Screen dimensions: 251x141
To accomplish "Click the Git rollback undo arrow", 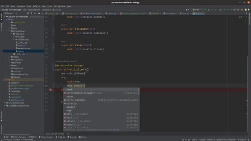I will [238, 10].
